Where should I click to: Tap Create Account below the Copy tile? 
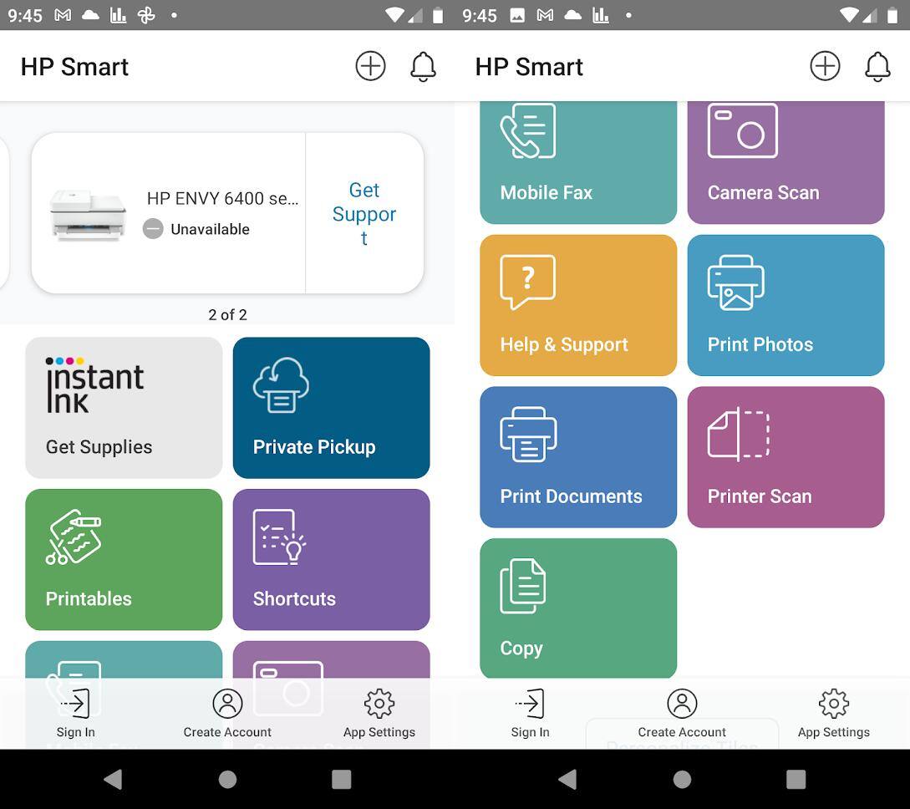coord(682,713)
